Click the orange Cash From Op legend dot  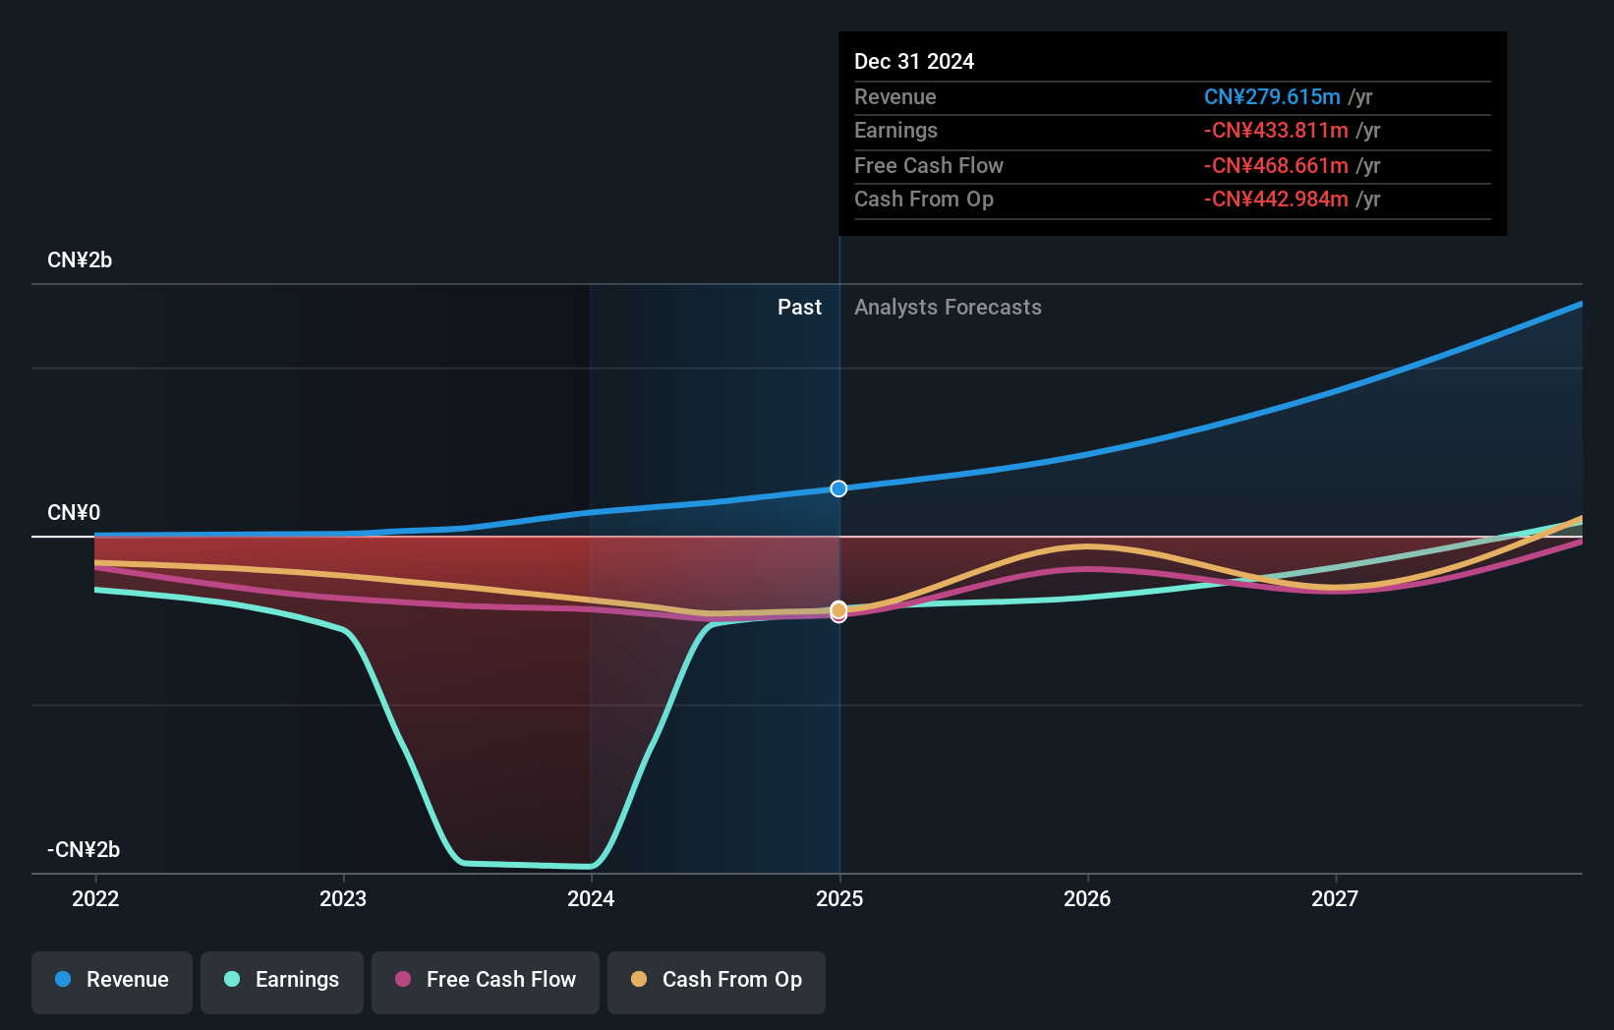(639, 980)
